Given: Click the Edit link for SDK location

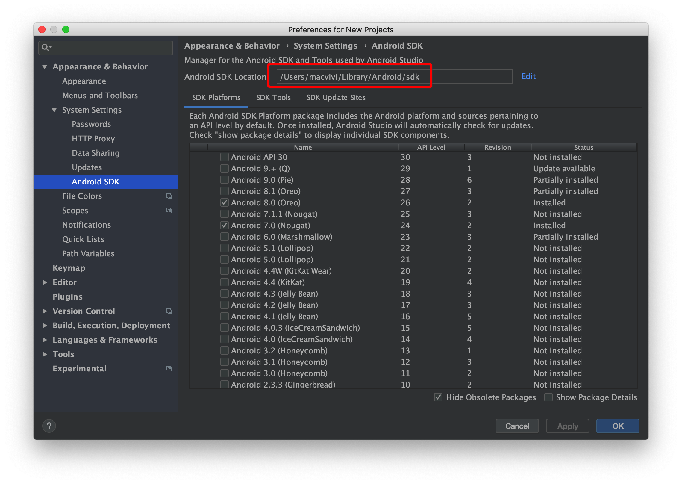Looking at the screenshot, I should click(x=528, y=76).
